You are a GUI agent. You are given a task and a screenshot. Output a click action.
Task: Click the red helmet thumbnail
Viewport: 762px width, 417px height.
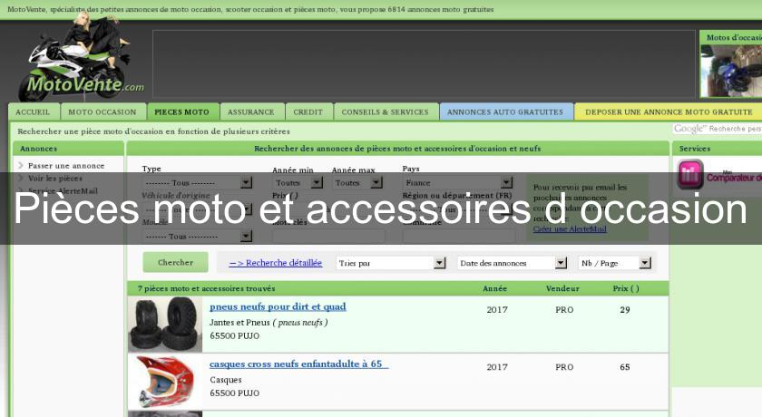pyautogui.click(x=165, y=382)
